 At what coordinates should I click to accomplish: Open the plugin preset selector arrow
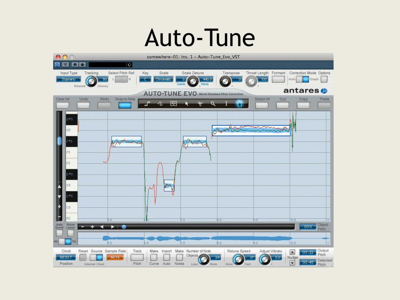pyautogui.click(x=130, y=64)
